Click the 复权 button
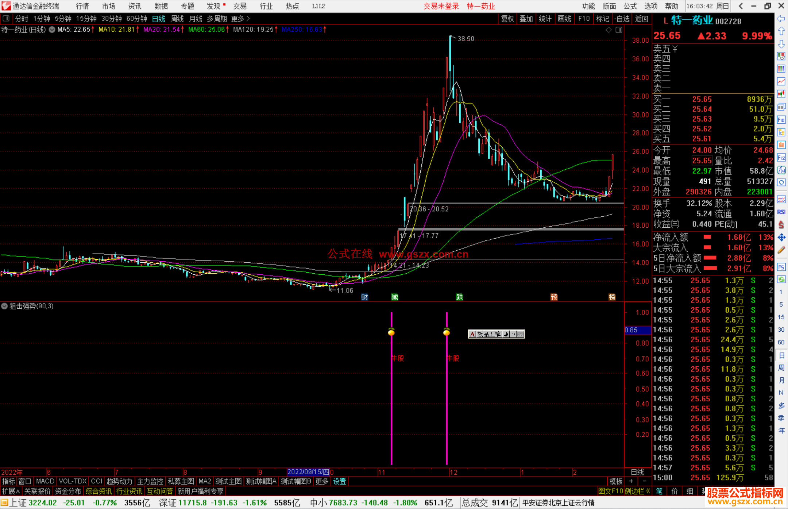The image size is (788, 509). click(507, 19)
